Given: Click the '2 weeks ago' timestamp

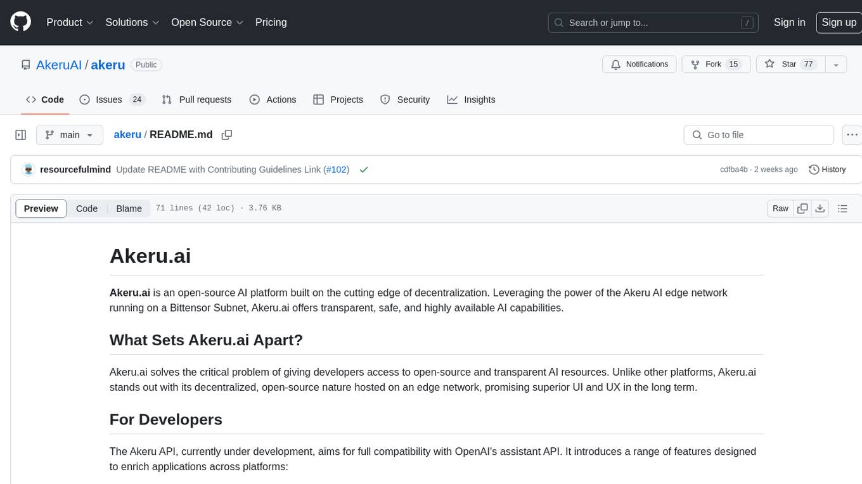Looking at the screenshot, I should click(x=776, y=170).
